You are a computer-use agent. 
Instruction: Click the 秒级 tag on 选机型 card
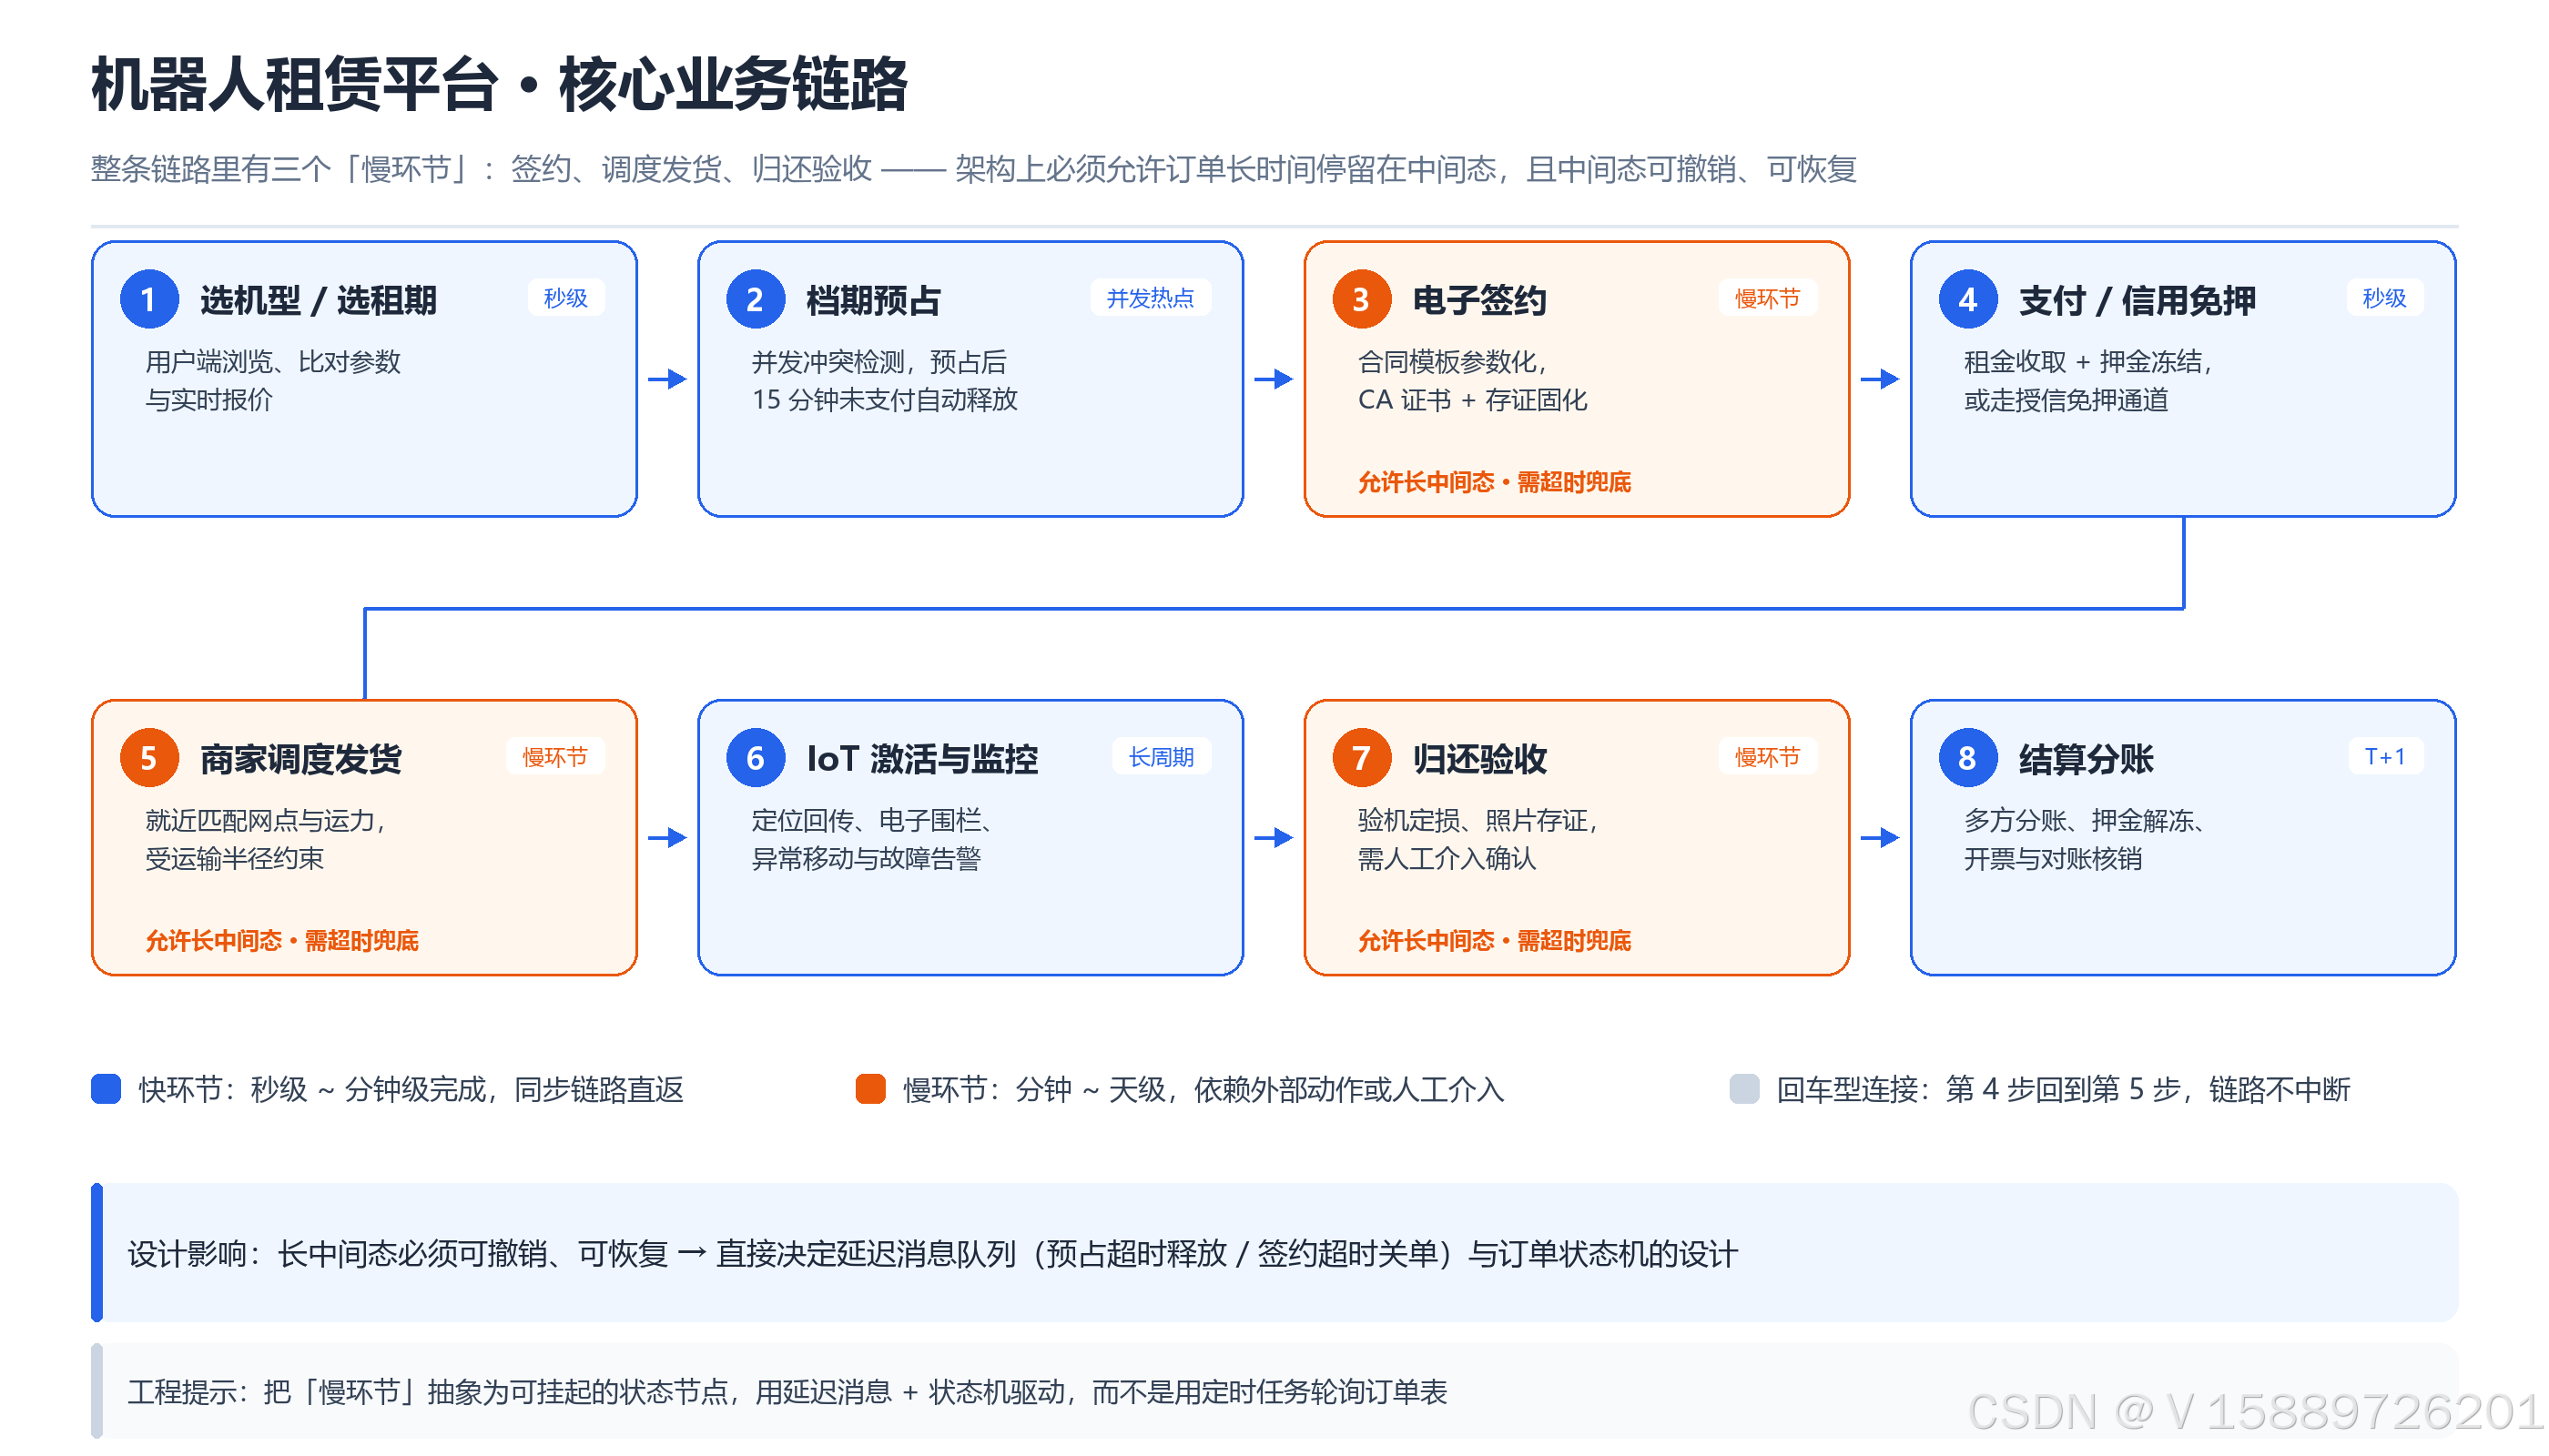click(x=566, y=298)
